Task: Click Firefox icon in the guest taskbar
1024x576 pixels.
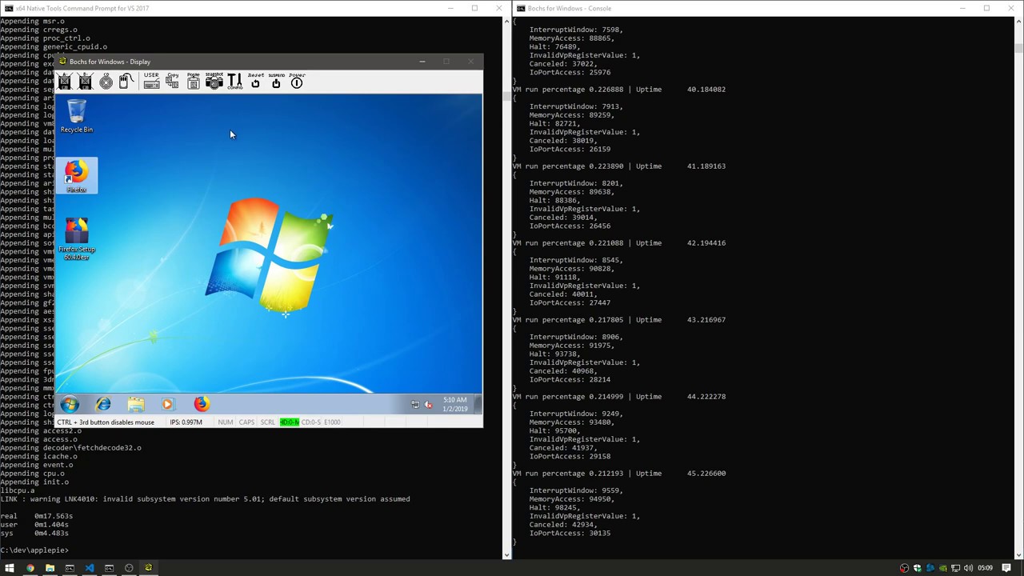Action: [201, 404]
